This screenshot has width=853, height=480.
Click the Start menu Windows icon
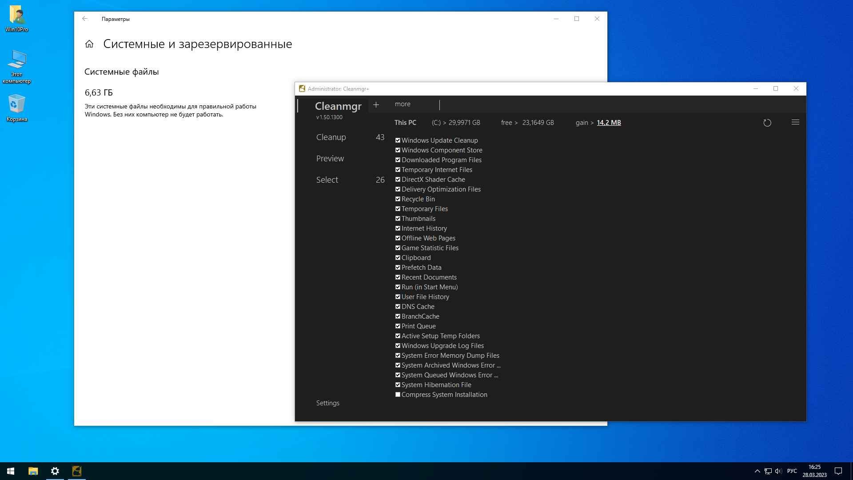pyautogui.click(x=11, y=471)
